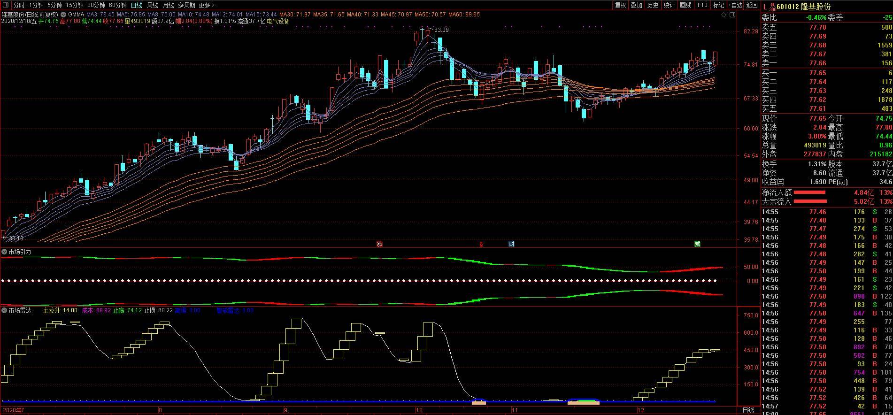The height and width of the screenshot is (415, 893).
Task: Click the green 减 marker icon
Action: tap(697, 244)
